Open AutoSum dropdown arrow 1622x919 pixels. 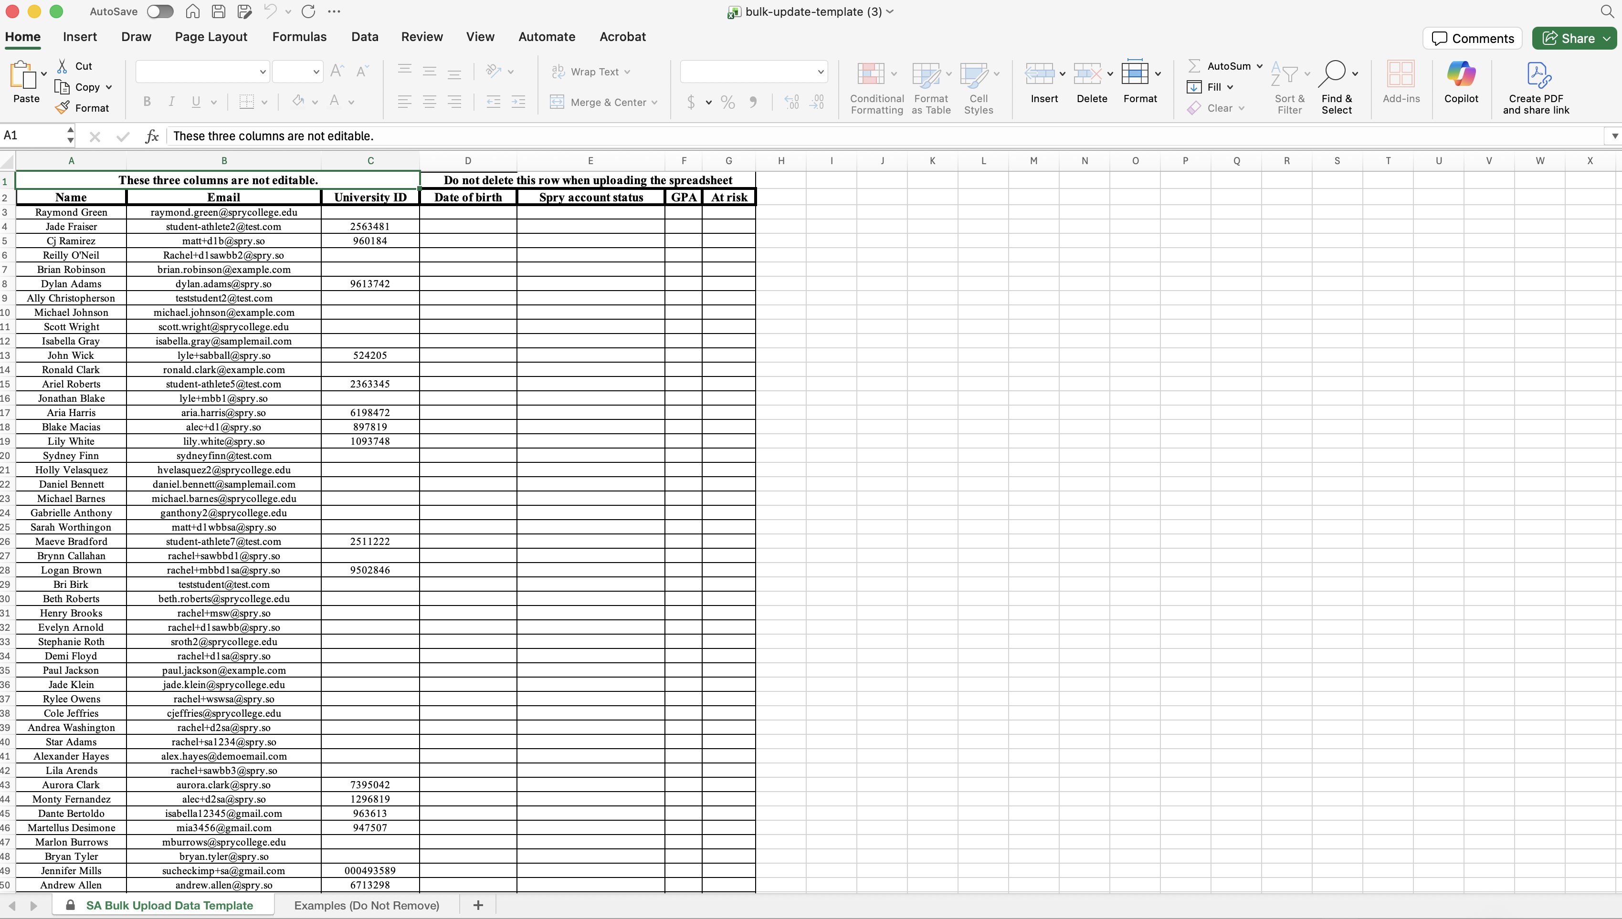1260,66
